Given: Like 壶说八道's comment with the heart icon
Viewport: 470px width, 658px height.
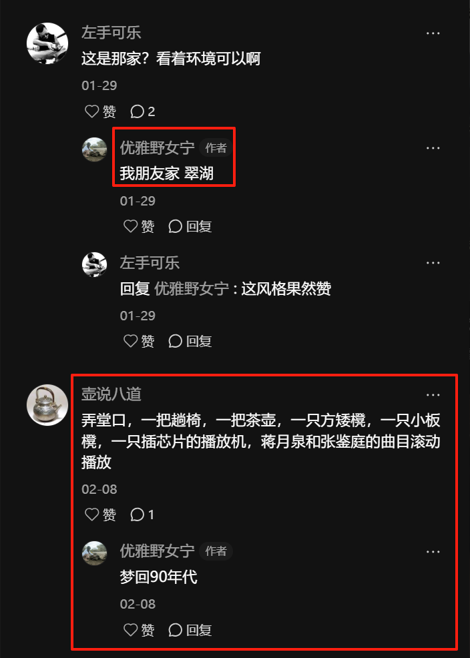Looking at the screenshot, I should [100, 514].
